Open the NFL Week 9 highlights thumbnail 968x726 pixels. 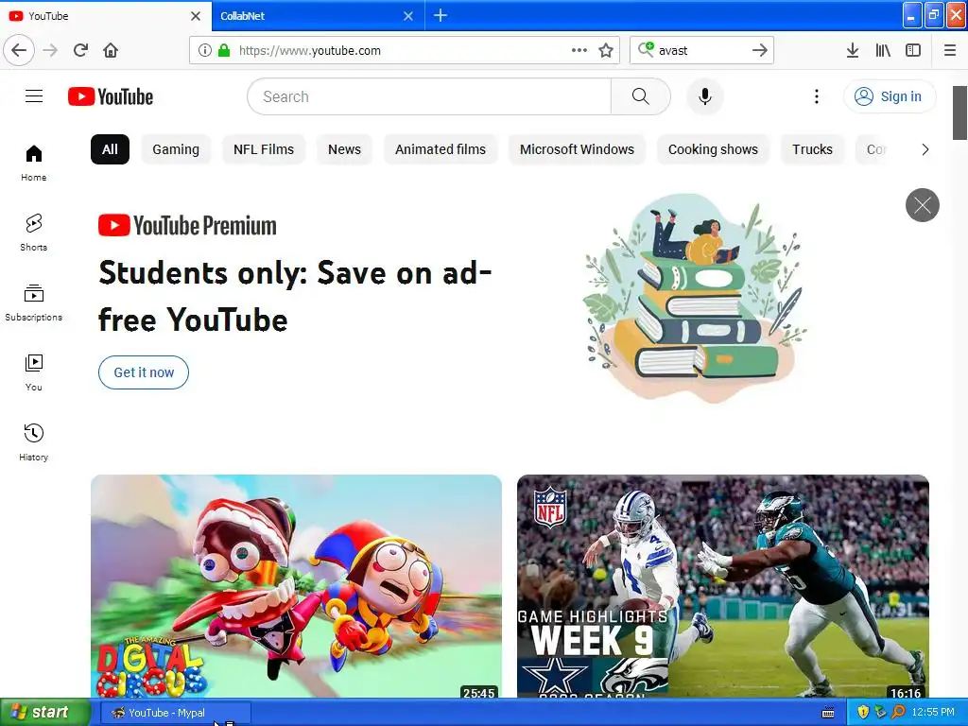click(x=723, y=586)
